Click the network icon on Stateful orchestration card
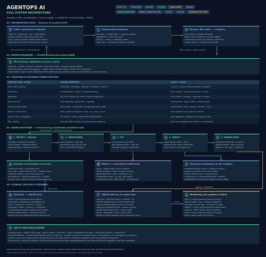The width and height of the screenshot is (266, 257). [x=10, y=164]
